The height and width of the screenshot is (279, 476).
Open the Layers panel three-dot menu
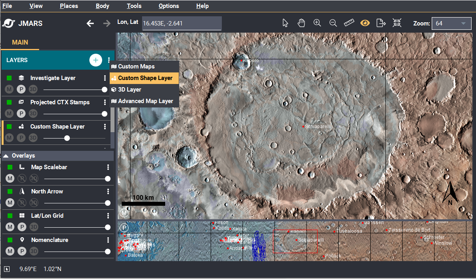pyautogui.click(x=109, y=60)
